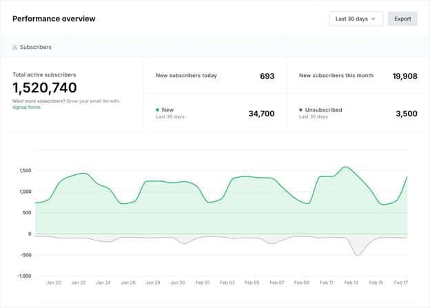Click the Subscribers person icon
Screen dimensions: 430x308
[15, 48]
